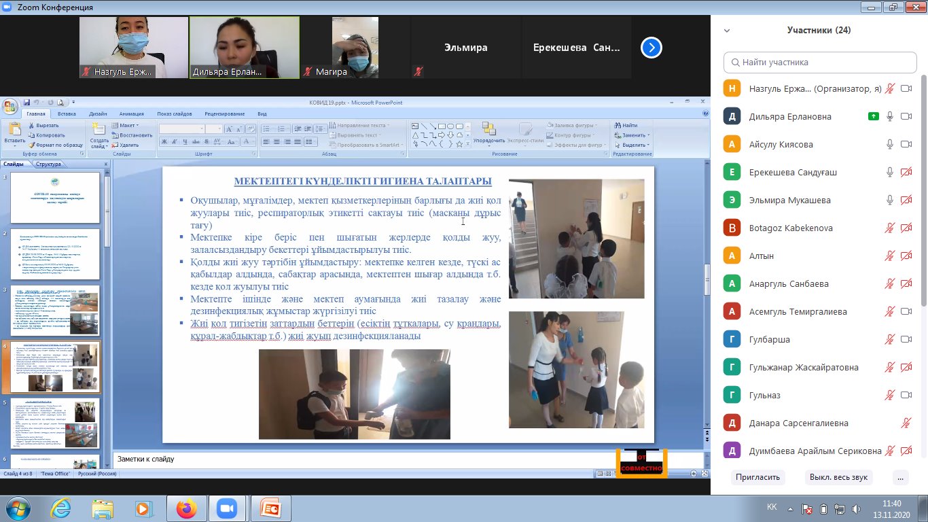Click the Office button in shared PowerPoint
Image resolution: width=928 pixels, height=522 pixels.
(10, 107)
